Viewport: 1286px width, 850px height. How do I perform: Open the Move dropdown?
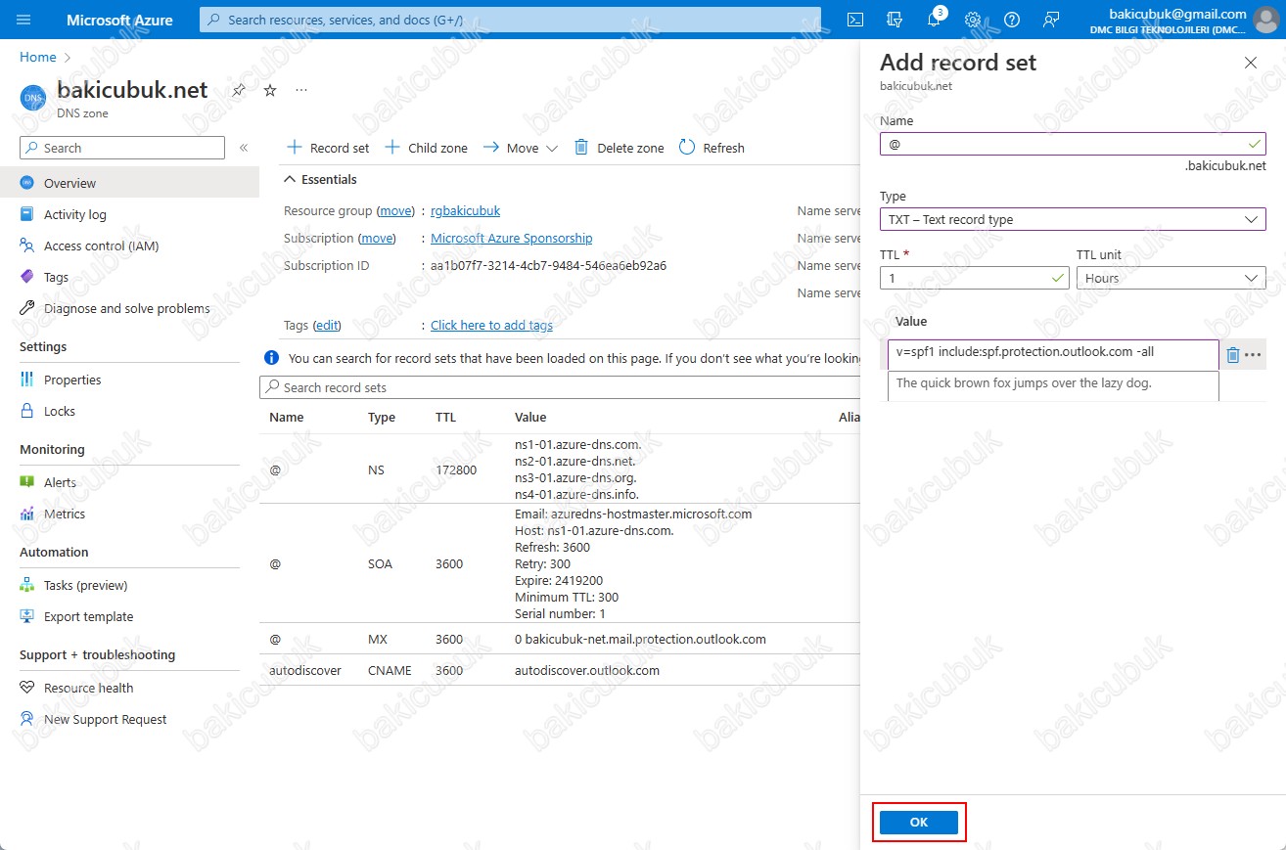[520, 148]
